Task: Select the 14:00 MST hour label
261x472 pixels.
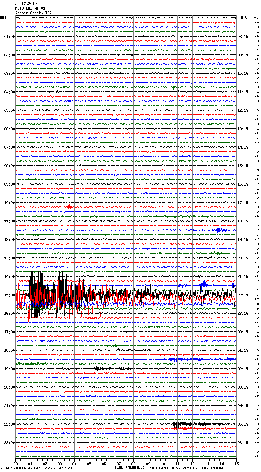Action: click(x=10, y=277)
